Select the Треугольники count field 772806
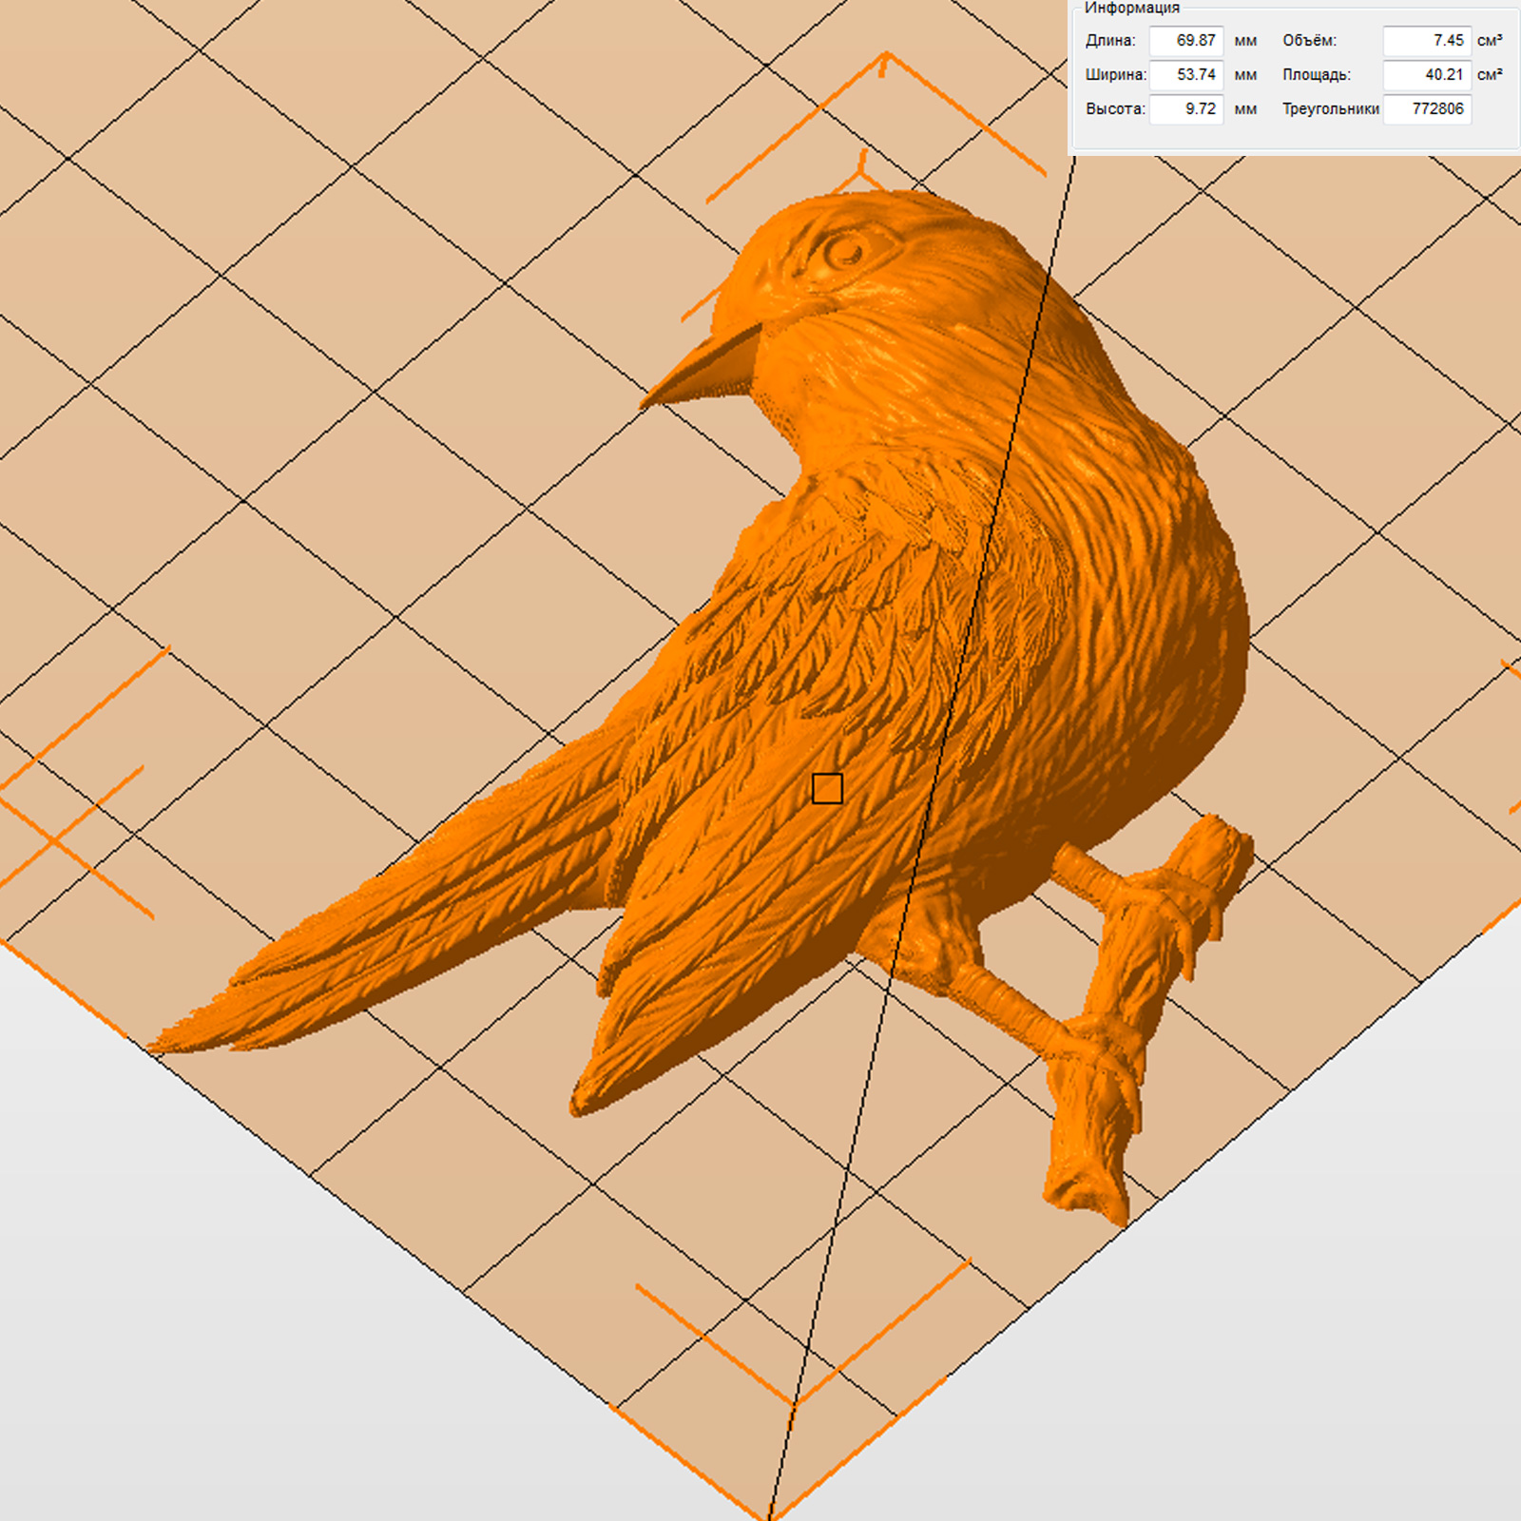Image resolution: width=1521 pixels, height=1521 pixels. 1426,109
